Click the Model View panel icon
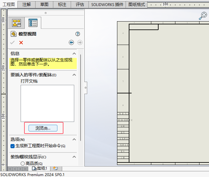The height and width of the screenshot is (177, 209). (x=13, y=34)
